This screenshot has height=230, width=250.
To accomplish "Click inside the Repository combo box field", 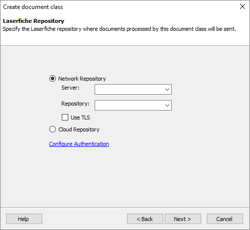I will point(133,105).
